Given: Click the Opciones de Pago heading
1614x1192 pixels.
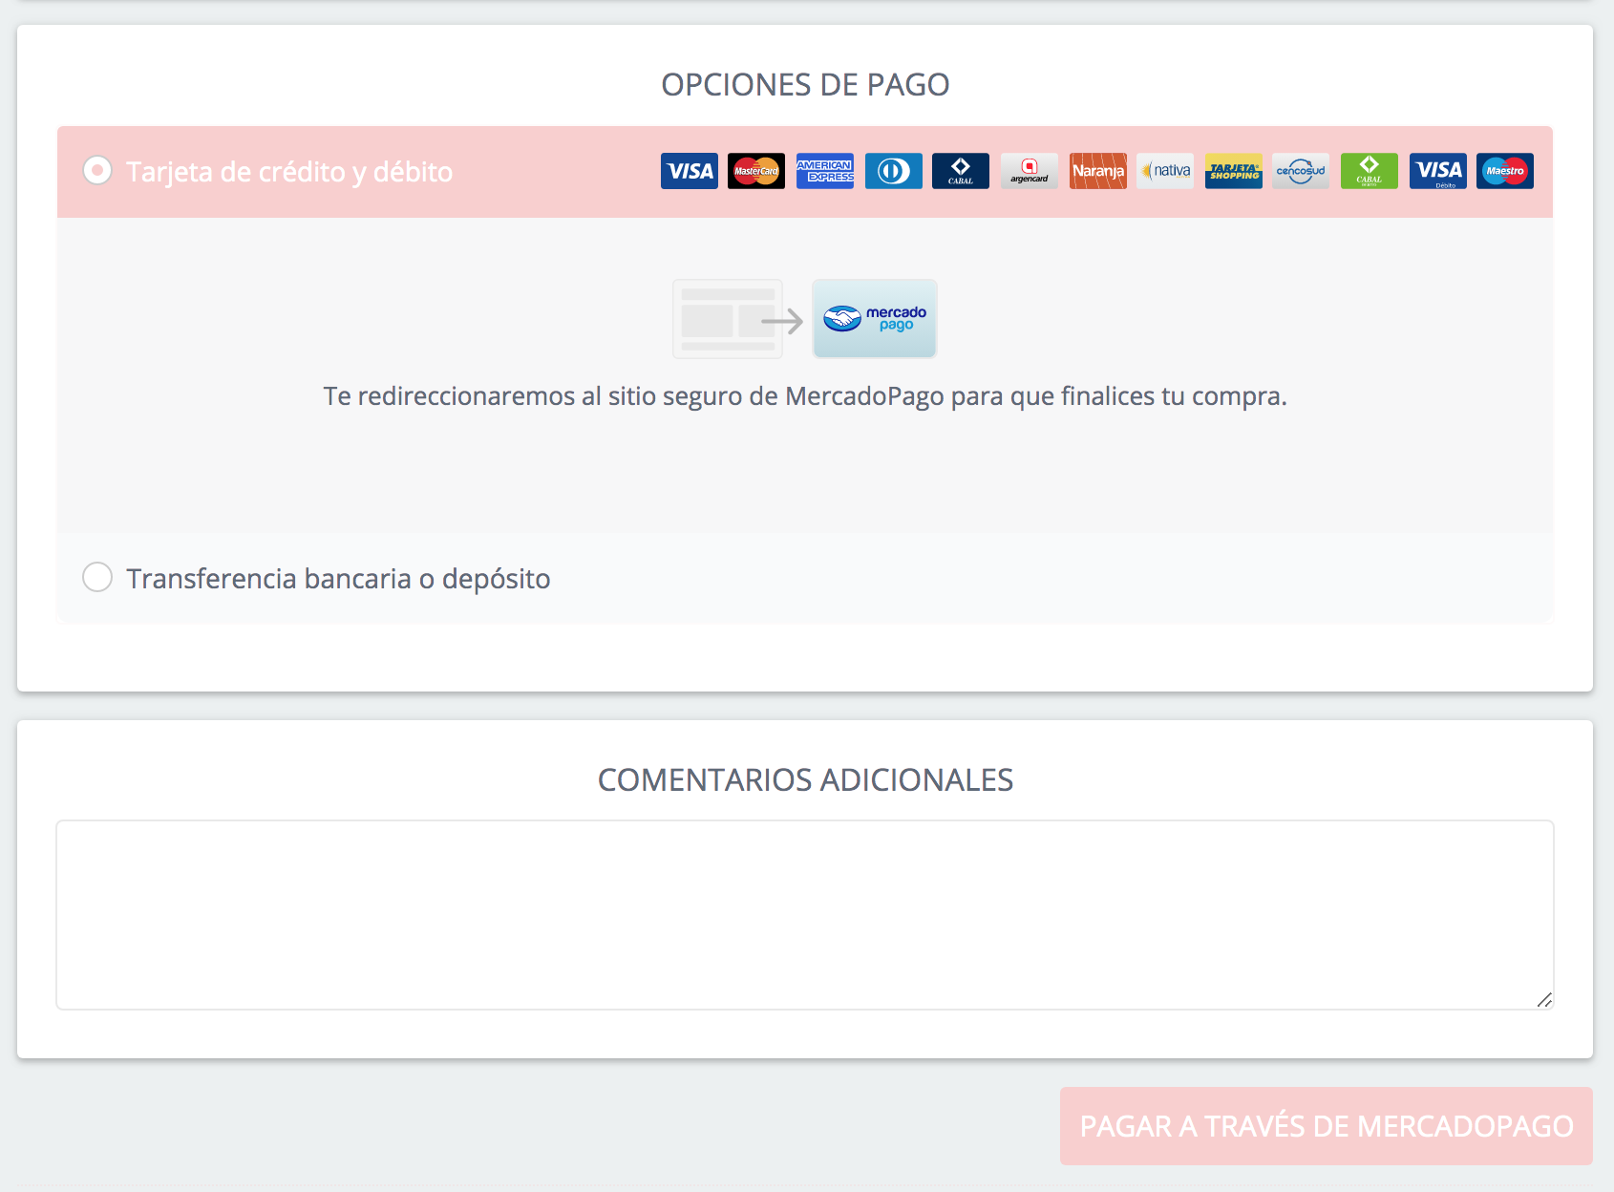Looking at the screenshot, I should (805, 84).
